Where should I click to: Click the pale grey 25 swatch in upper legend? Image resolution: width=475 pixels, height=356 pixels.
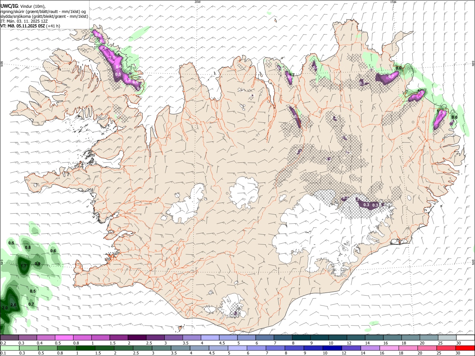pos(447,338)
